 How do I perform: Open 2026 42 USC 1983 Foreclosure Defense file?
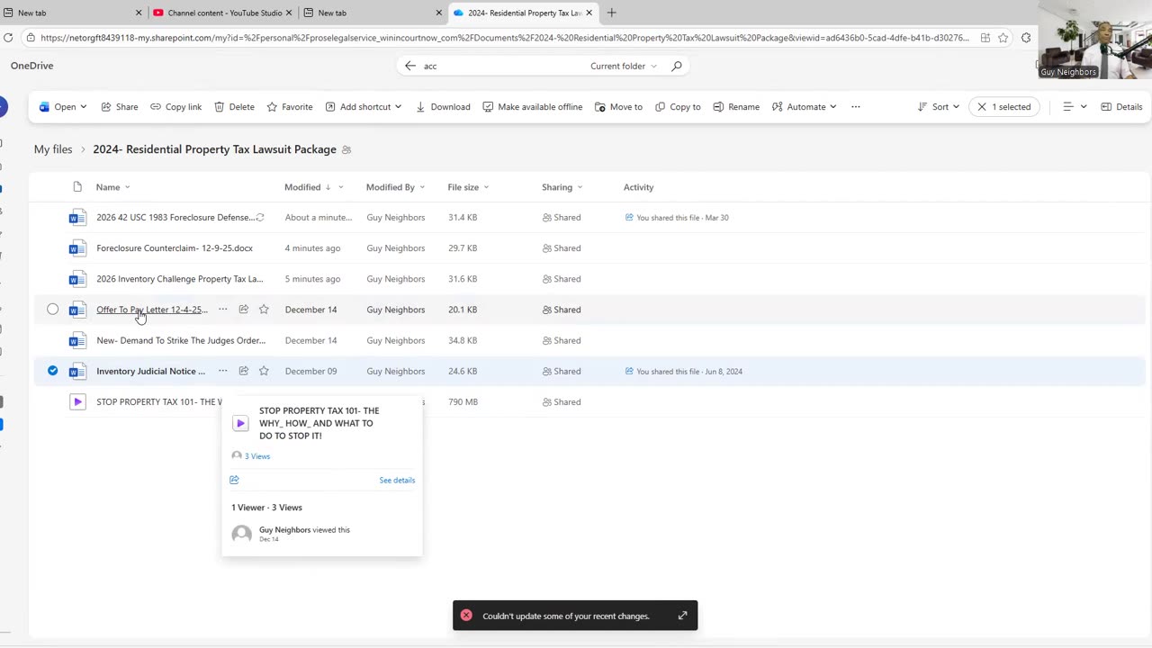(175, 218)
